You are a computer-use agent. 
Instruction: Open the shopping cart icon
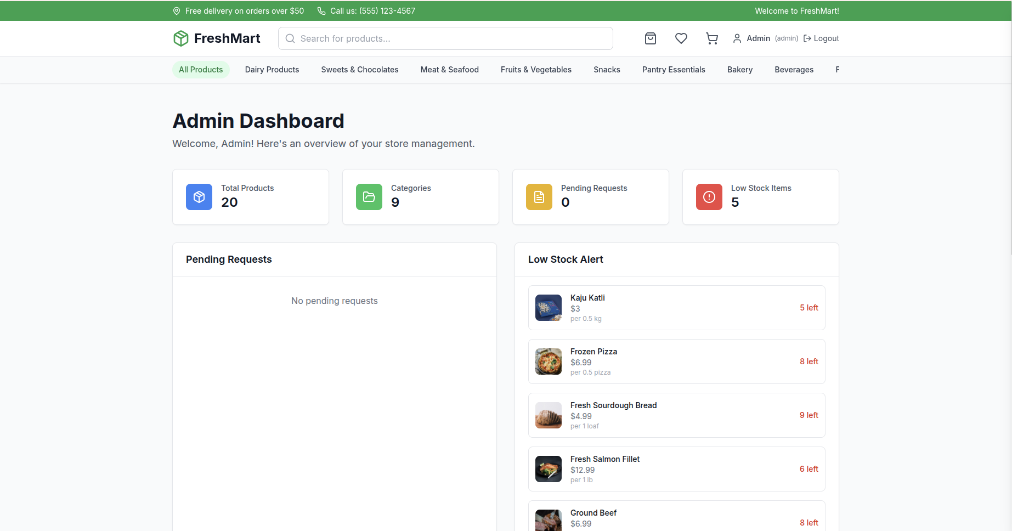point(712,38)
